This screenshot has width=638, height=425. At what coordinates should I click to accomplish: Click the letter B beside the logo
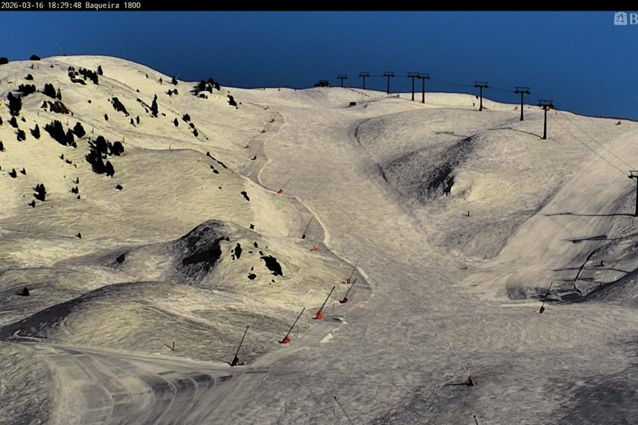pyautogui.click(x=633, y=18)
